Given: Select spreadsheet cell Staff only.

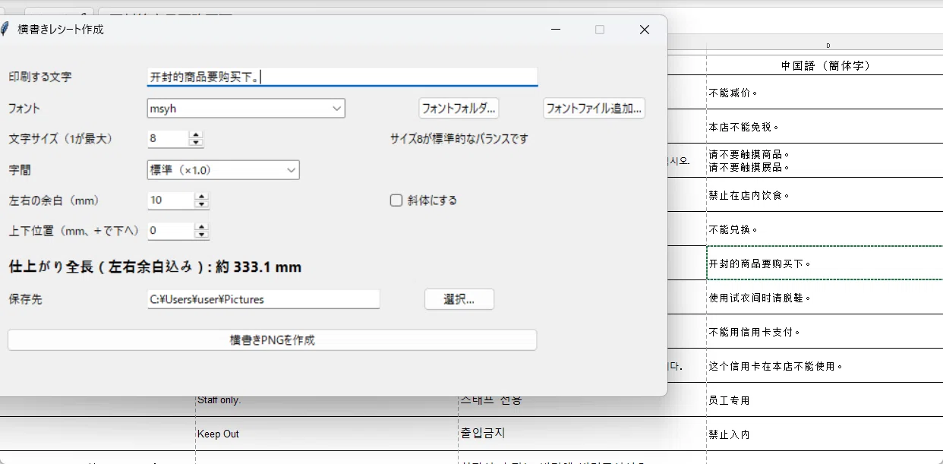Looking at the screenshot, I should tap(326, 406).
